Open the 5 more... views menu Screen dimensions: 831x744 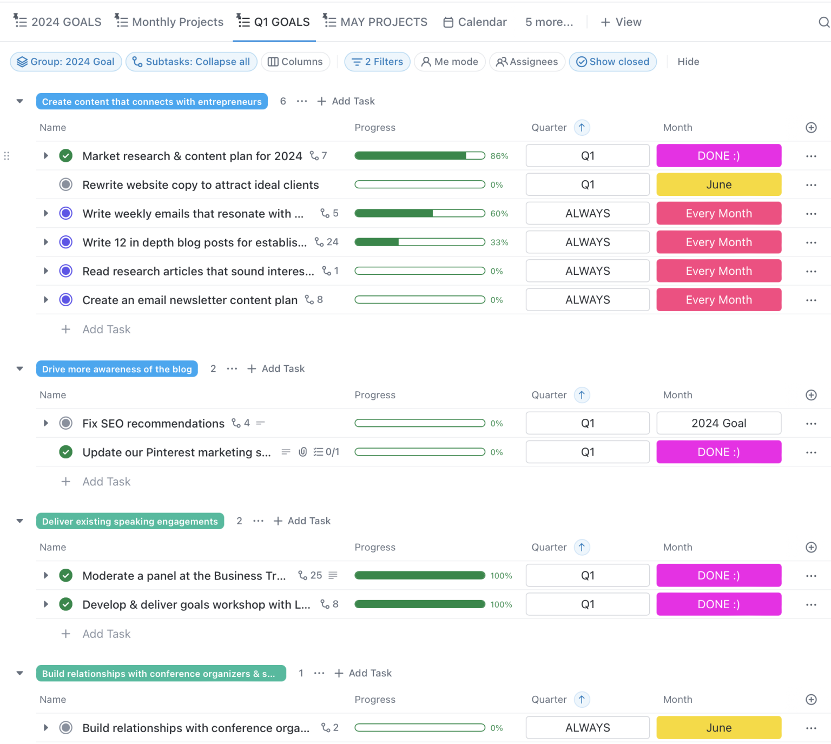[x=549, y=22]
